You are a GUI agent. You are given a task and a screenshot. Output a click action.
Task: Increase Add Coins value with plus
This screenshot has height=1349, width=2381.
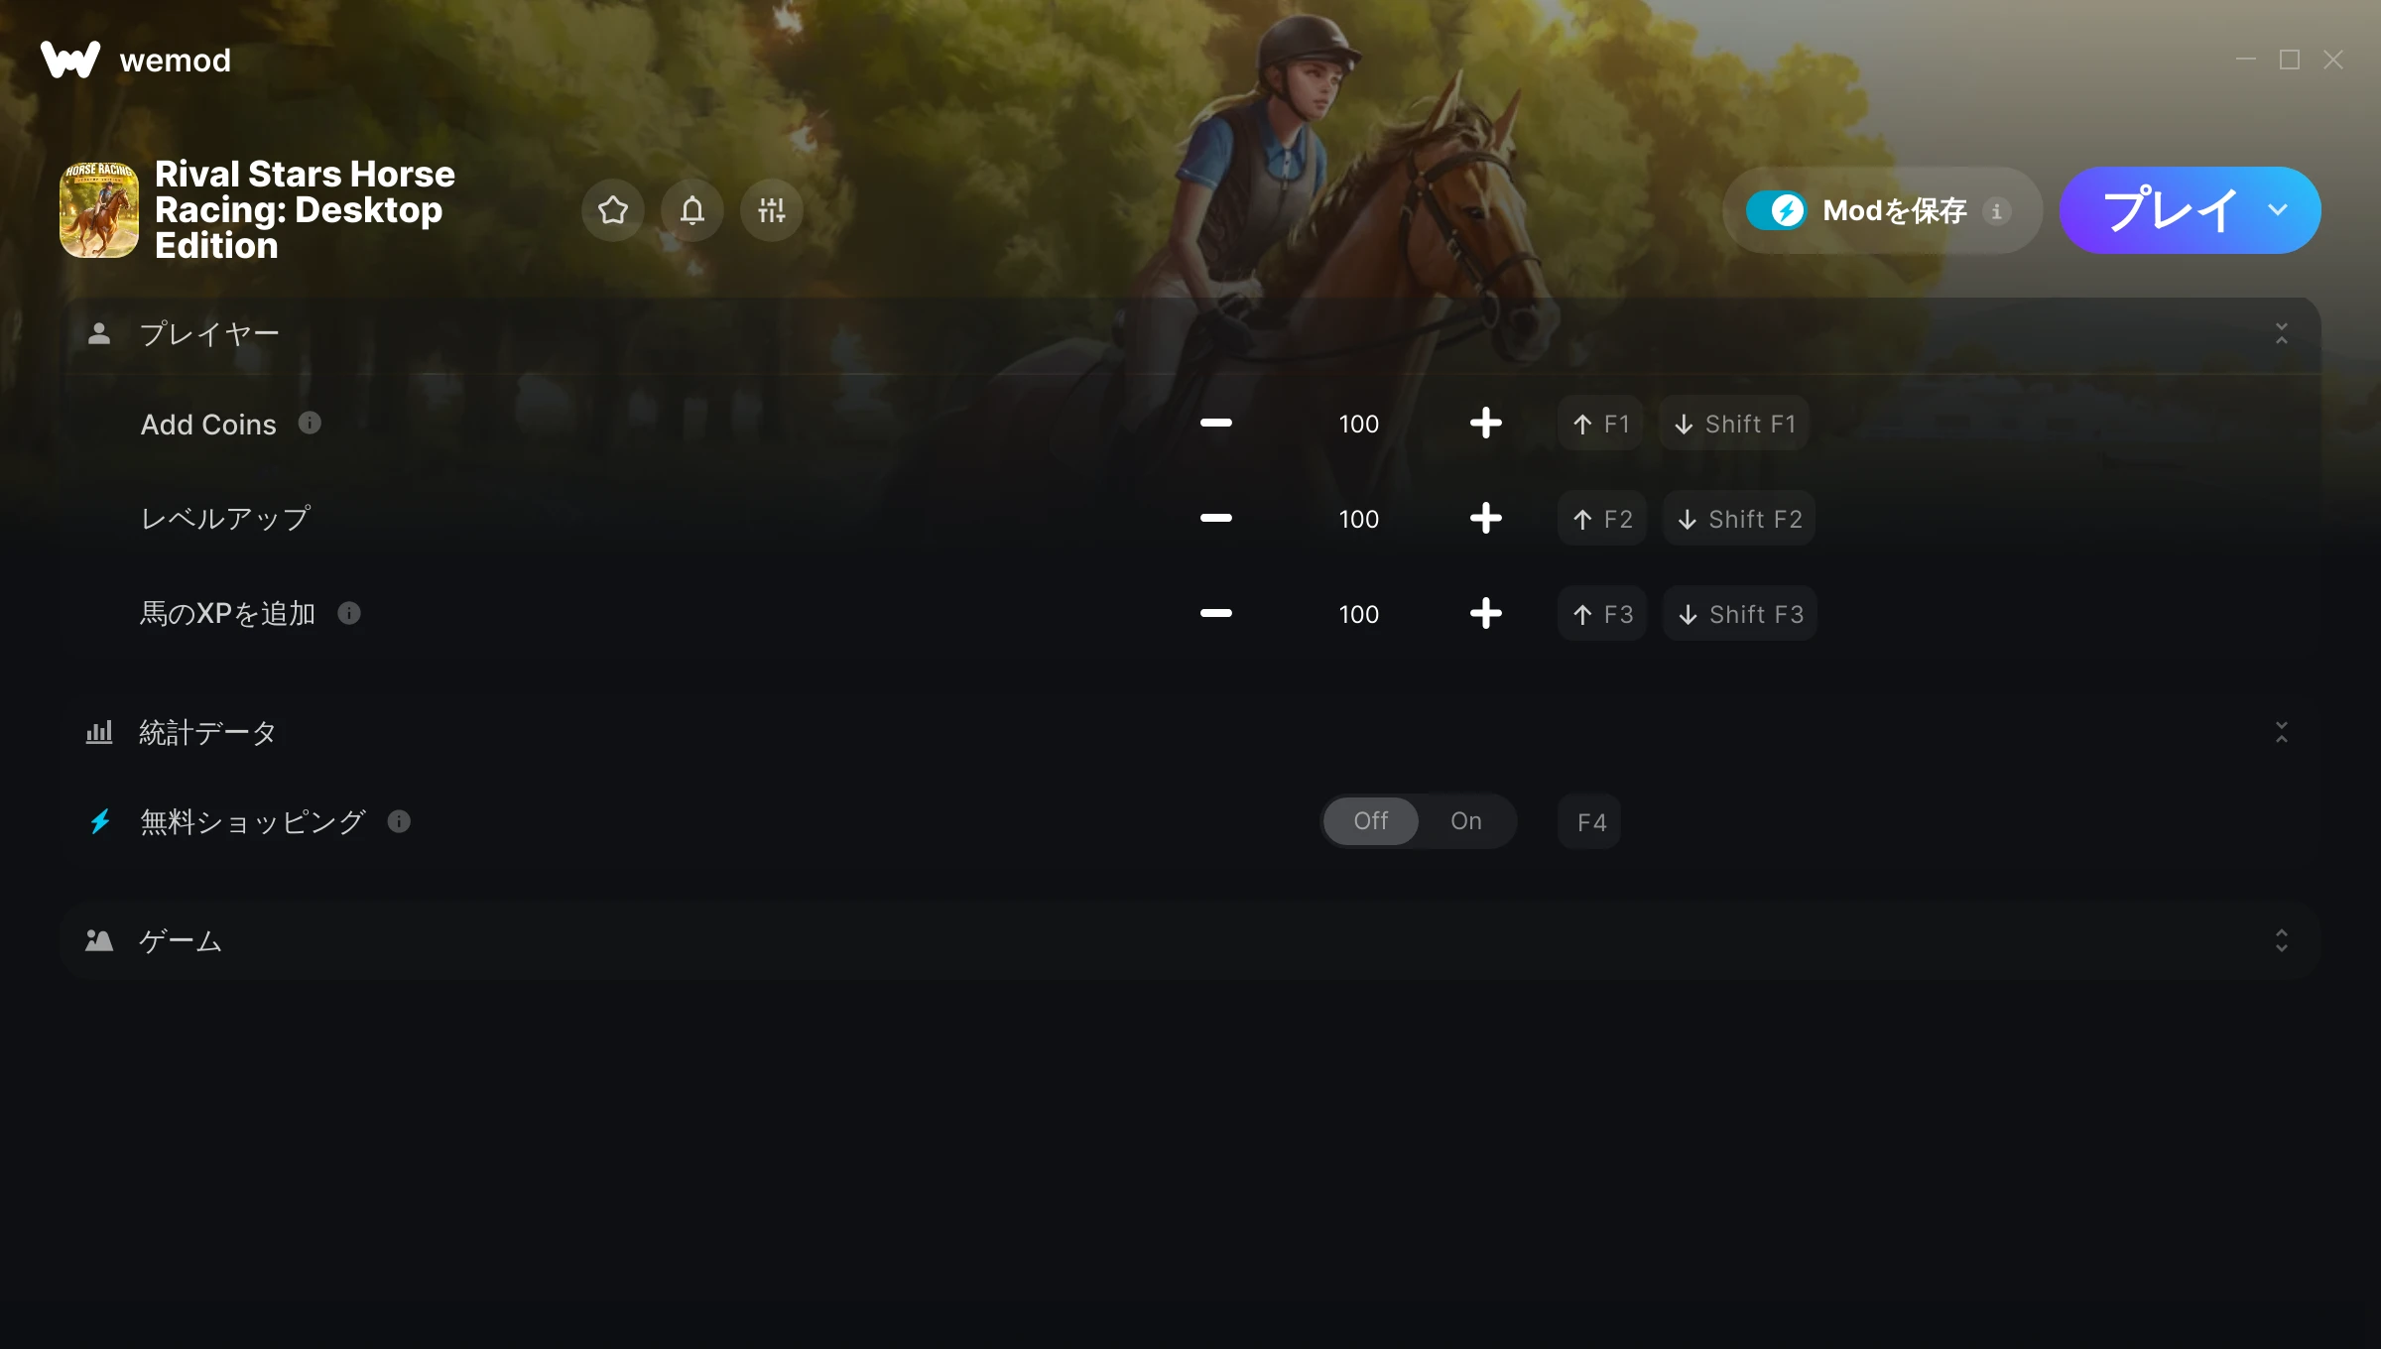point(1486,424)
